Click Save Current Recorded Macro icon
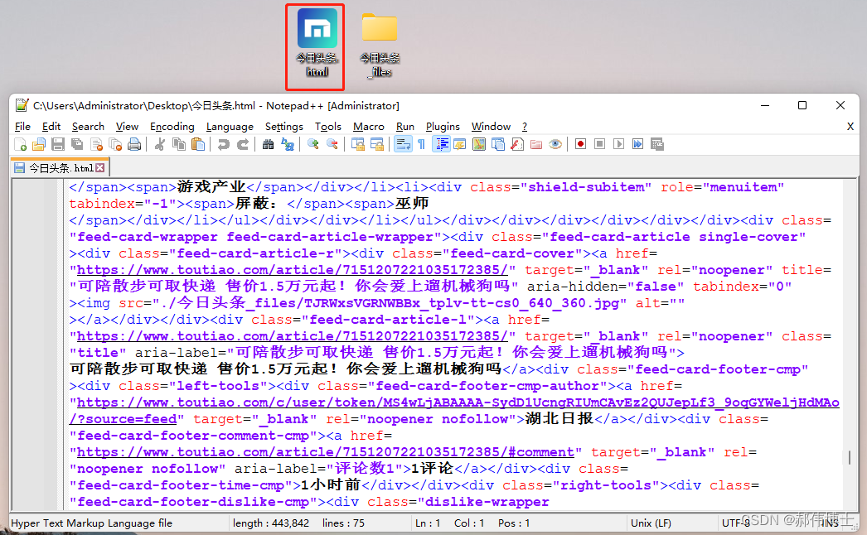 click(657, 145)
